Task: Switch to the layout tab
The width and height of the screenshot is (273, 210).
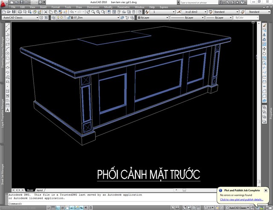Action: click(x=40, y=190)
